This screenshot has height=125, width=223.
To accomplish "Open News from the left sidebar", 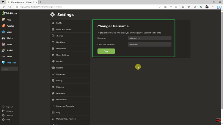I will coord(7,44).
